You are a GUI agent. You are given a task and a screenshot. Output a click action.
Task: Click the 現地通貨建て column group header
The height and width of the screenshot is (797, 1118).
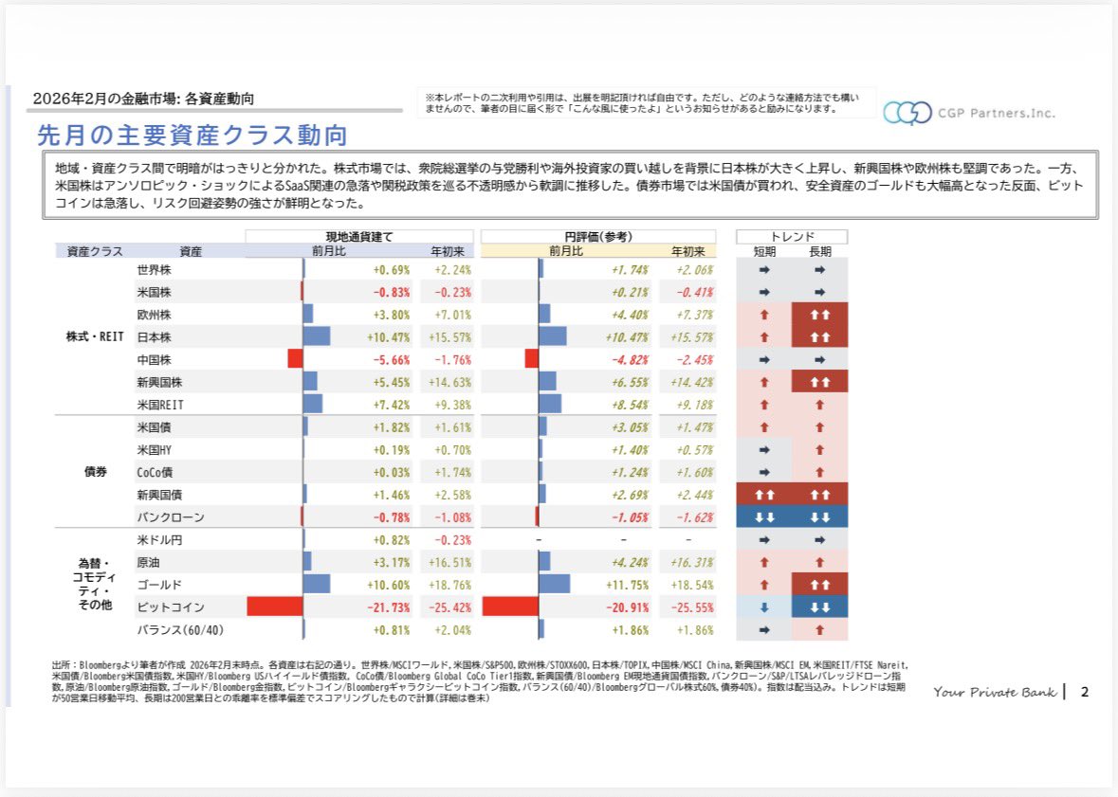(359, 237)
